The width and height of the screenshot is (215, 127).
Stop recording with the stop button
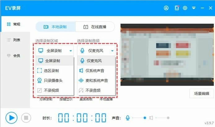click(x=26, y=118)
